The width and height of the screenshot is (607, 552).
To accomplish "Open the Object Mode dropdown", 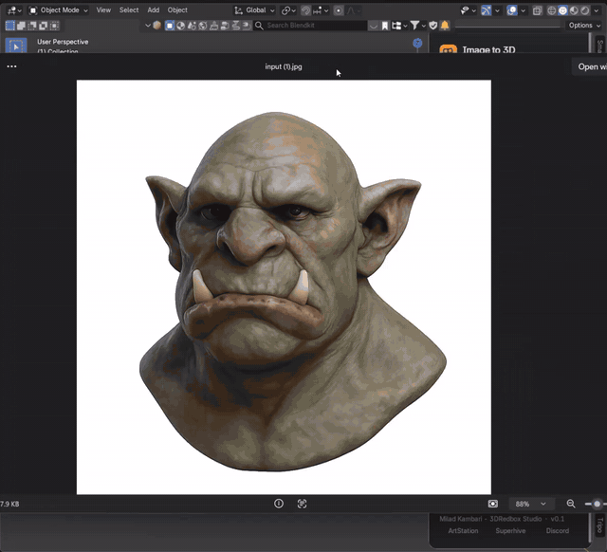I will pyautogui.click(x=59, y=10).
